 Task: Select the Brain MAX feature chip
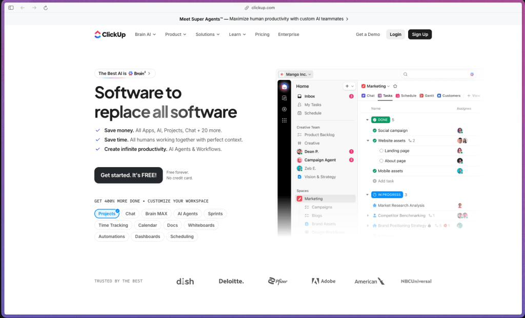156,214
